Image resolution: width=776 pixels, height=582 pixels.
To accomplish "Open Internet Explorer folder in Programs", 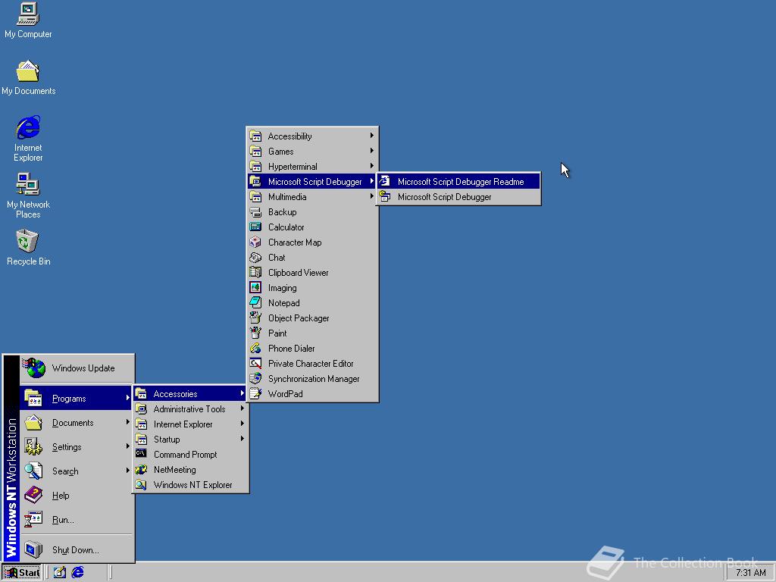I will (x=190, y=424).
